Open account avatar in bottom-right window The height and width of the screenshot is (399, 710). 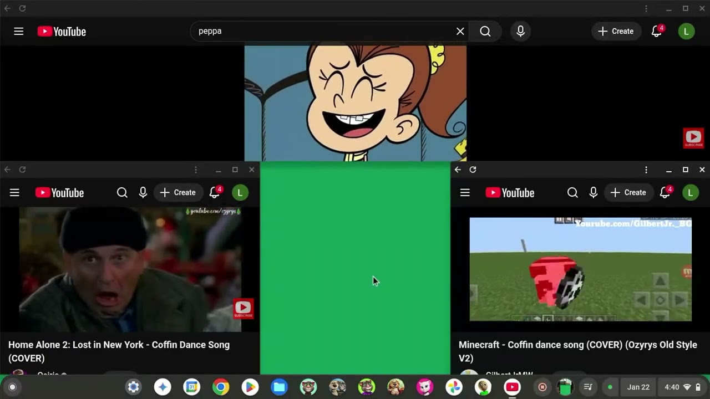[x=690, y=193]
